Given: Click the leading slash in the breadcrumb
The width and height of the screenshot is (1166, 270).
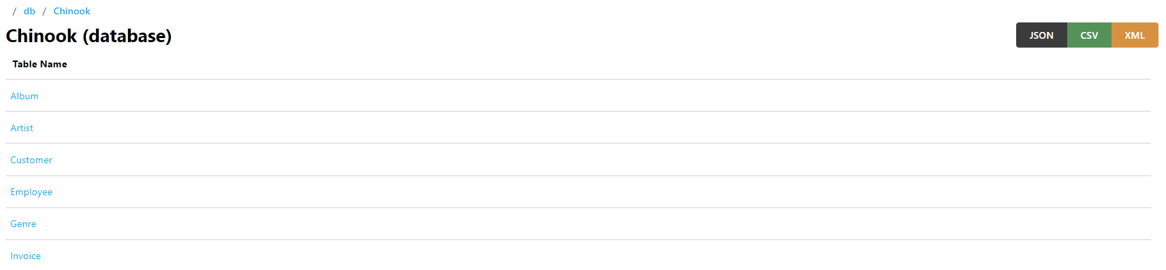Looking at the screenshot, I should (x=14, y=11).
